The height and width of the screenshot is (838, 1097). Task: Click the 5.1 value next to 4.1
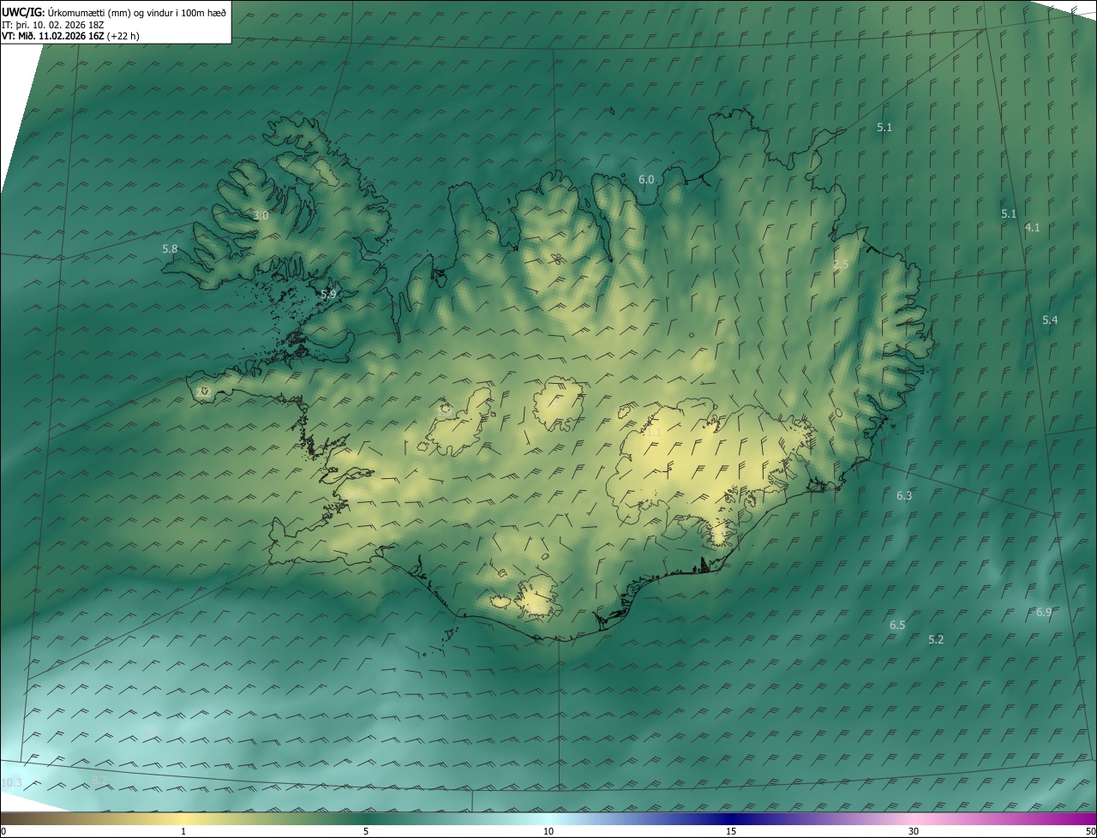tap(1009, 213)
